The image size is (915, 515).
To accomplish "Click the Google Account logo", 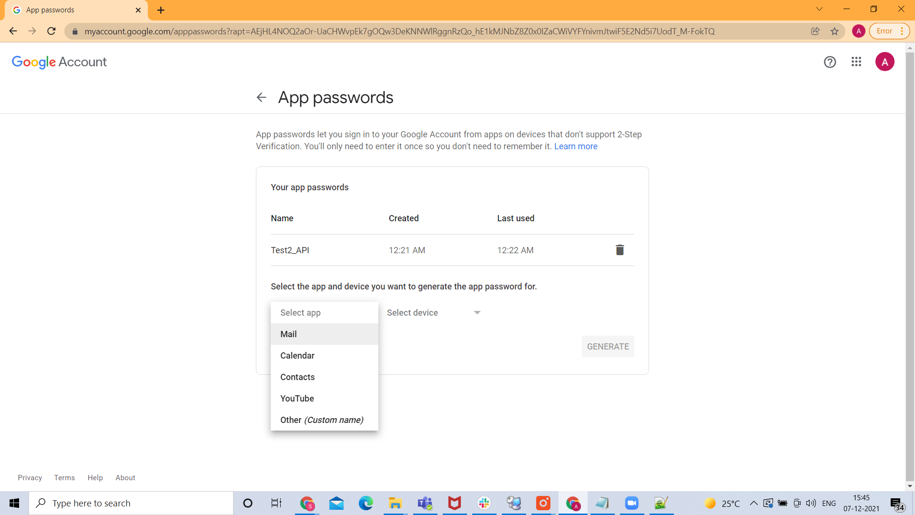I will (x=59, y=62).
